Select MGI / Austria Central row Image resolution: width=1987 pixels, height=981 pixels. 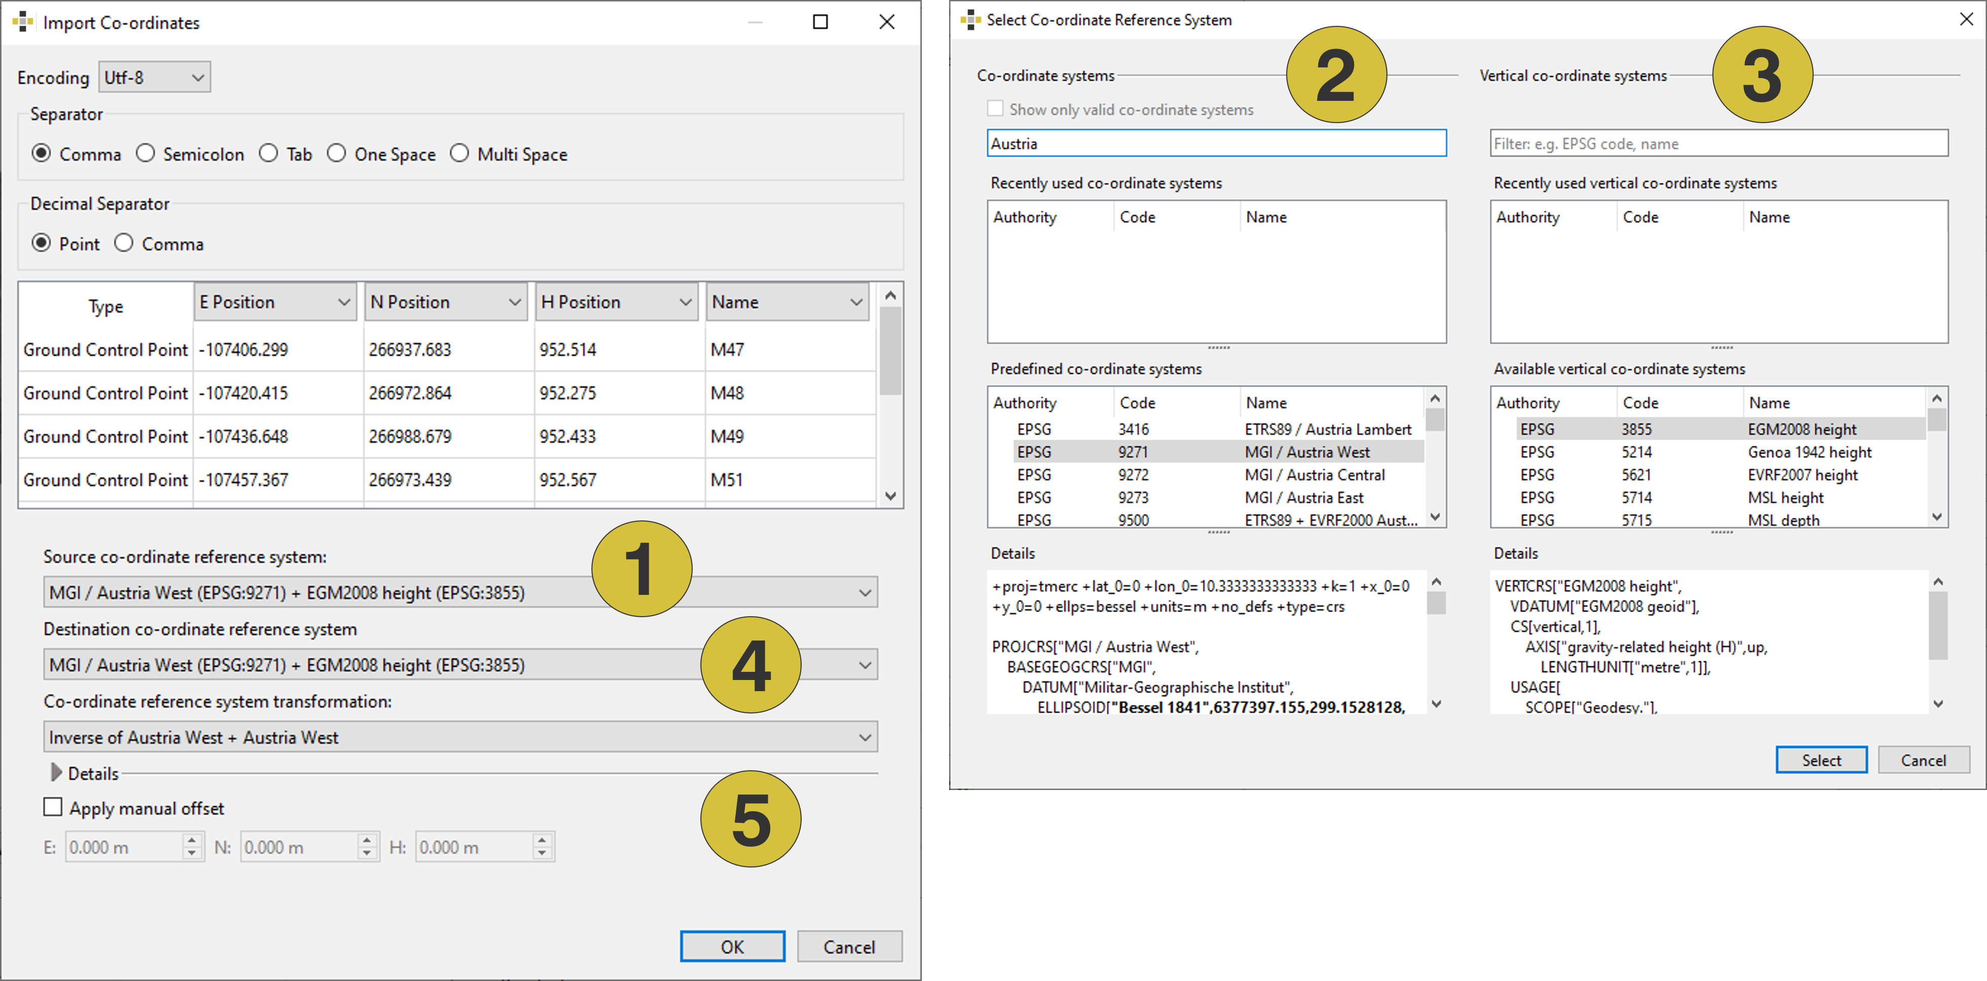(1218, 474)
